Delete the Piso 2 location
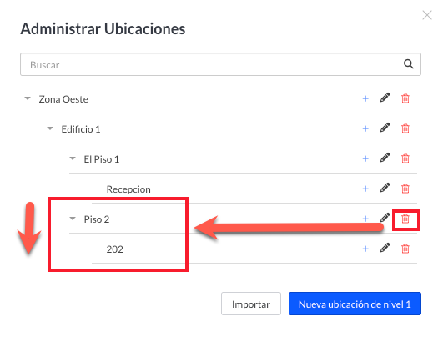The image size is (438, 337). [405, 219]
